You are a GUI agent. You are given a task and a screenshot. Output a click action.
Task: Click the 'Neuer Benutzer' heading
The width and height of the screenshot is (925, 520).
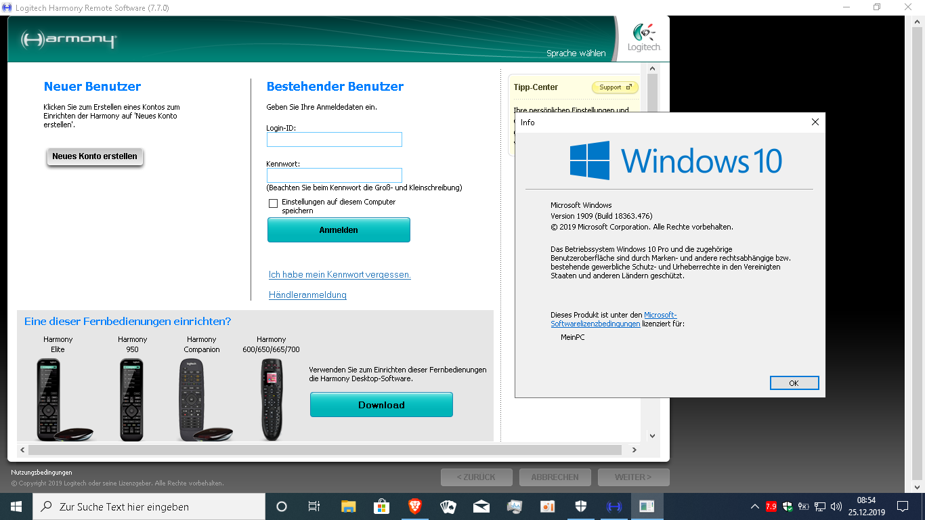click(x=92, y=87)
